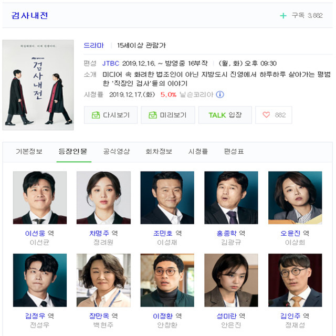Click the heart like icon

click(266, 115)
